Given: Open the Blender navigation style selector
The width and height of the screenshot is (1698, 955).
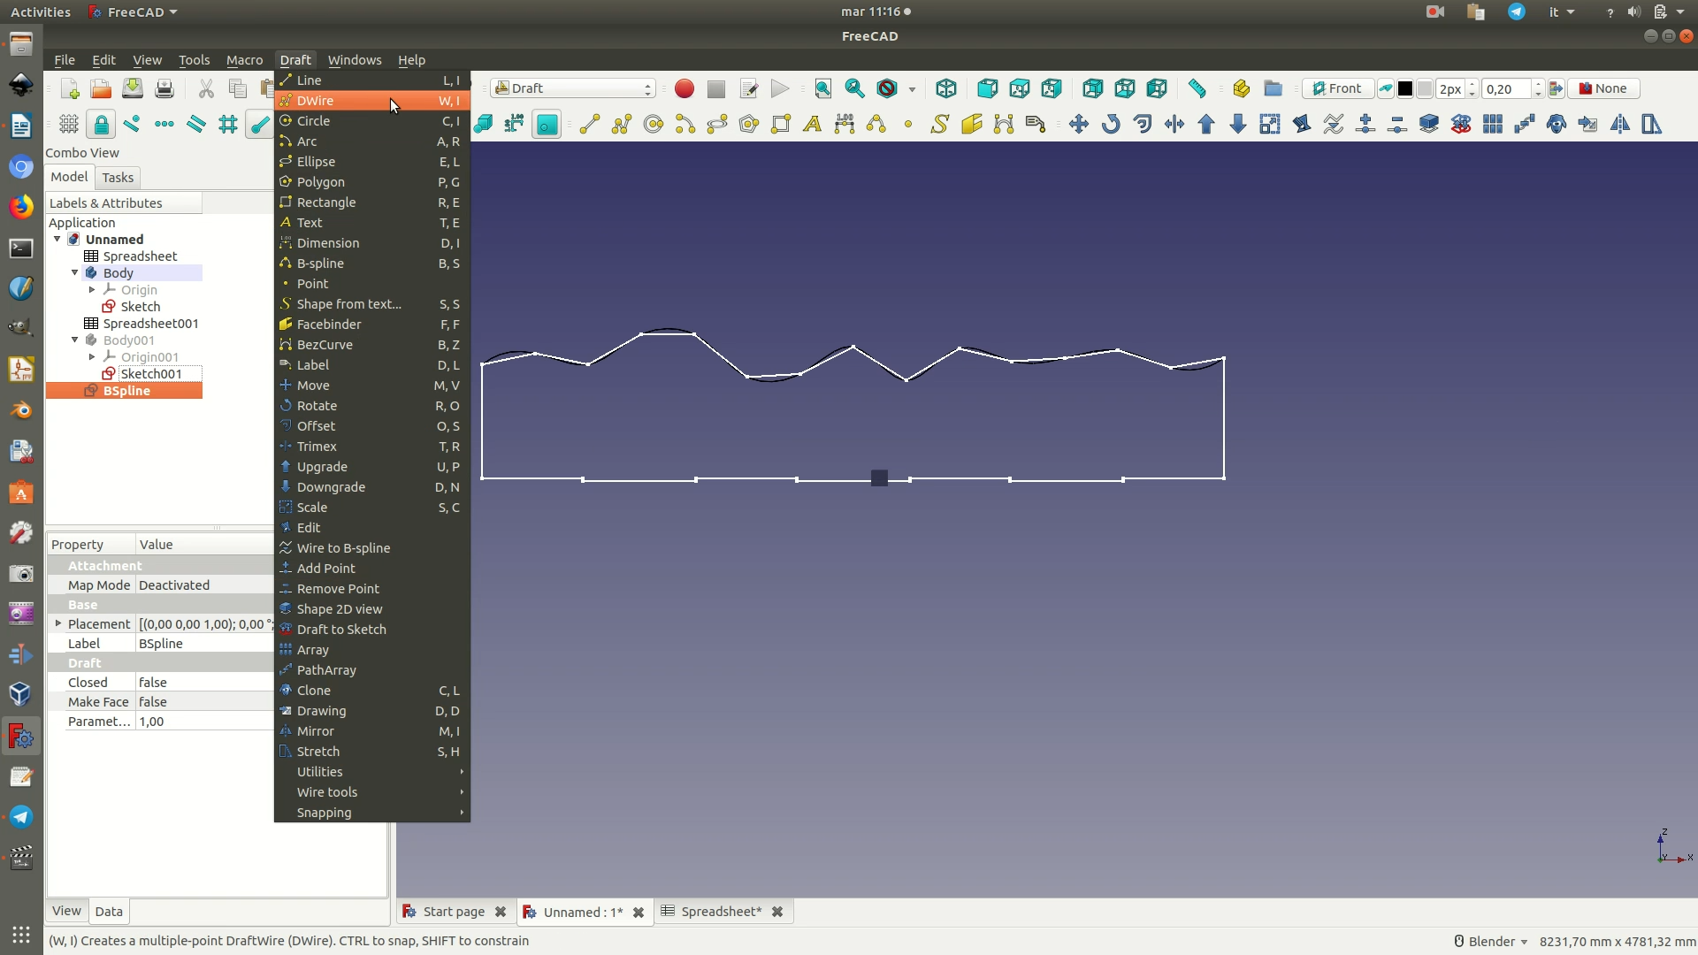Looking at the screenshot, I should [x=1491, y=942].
